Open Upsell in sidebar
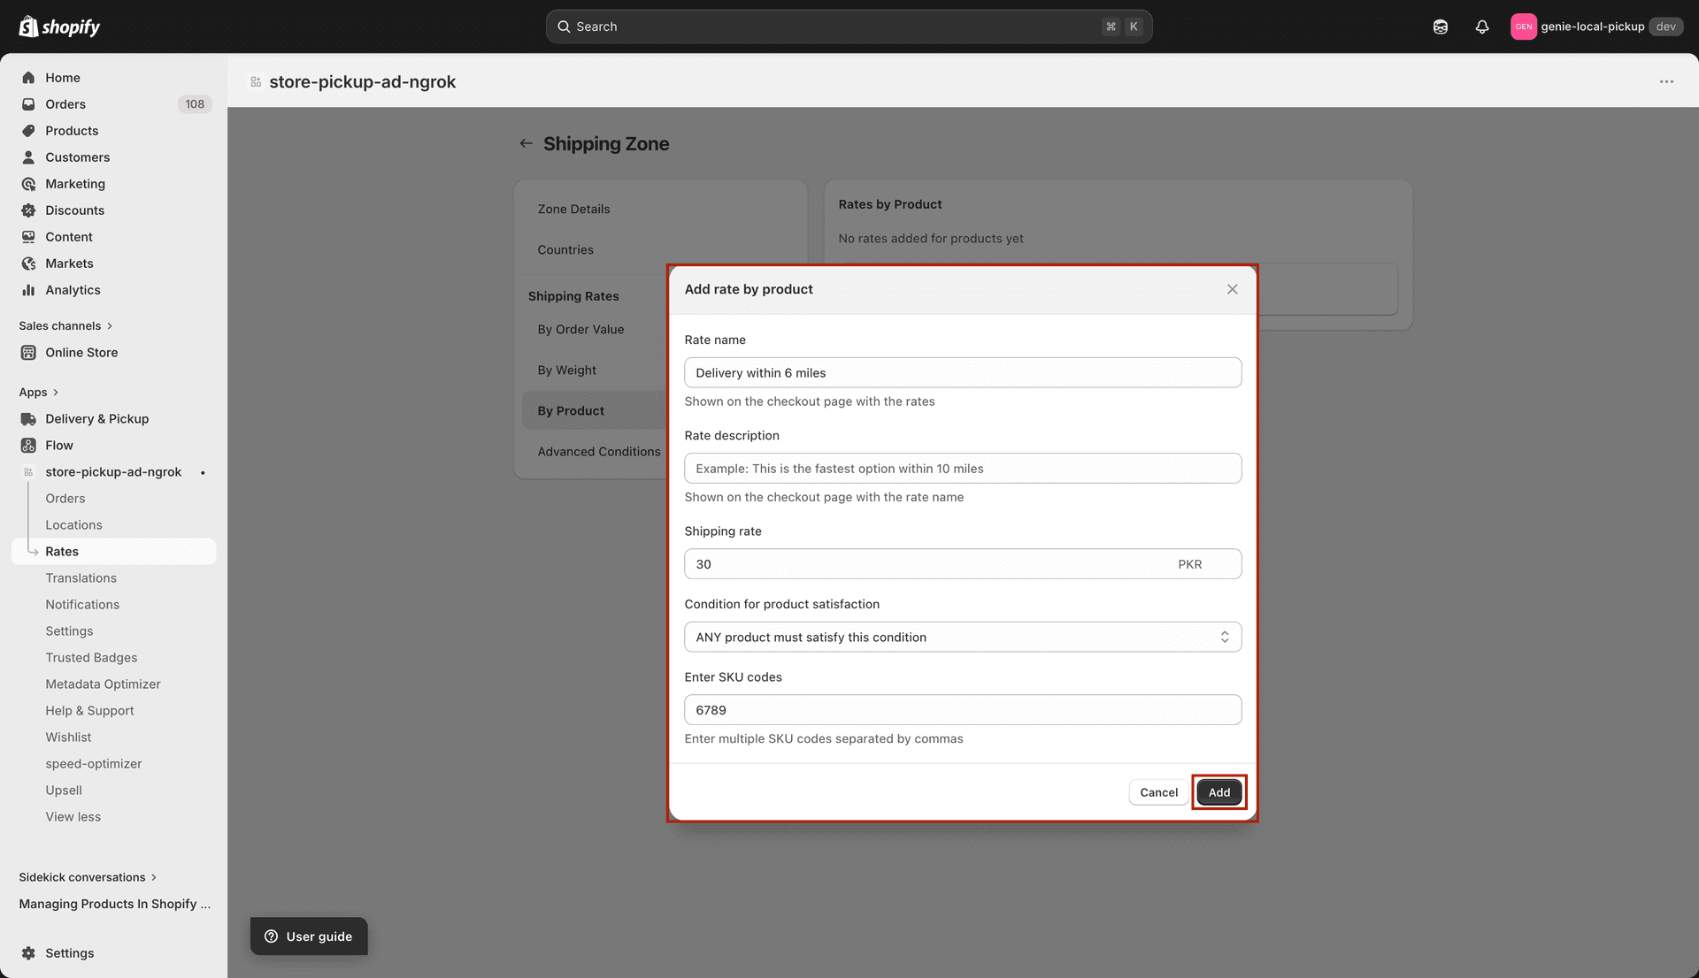Screen dimensions: 1699x978 [64, 791]
